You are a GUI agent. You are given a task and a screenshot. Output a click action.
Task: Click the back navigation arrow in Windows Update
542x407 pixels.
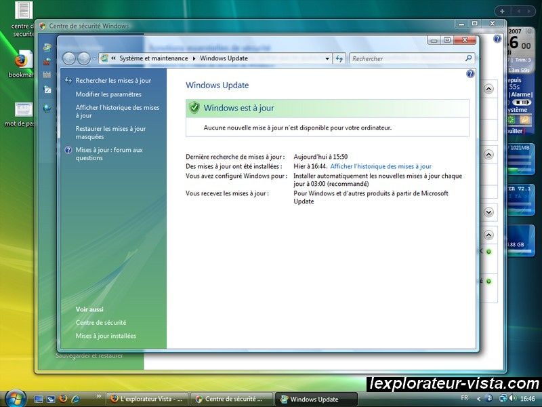coord(69,58)
